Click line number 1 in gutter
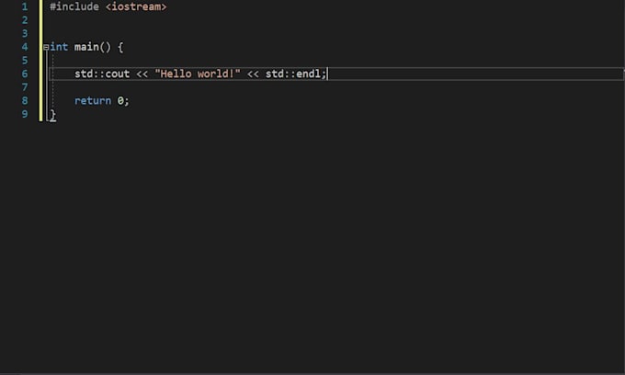625x375 pixels. (24, 6)
